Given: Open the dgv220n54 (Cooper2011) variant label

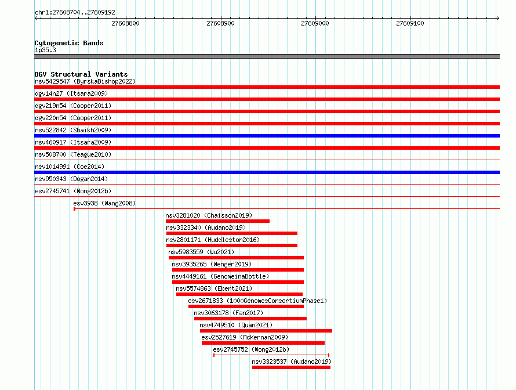Looking at the screenshot, I should click(x=73, y=118).
